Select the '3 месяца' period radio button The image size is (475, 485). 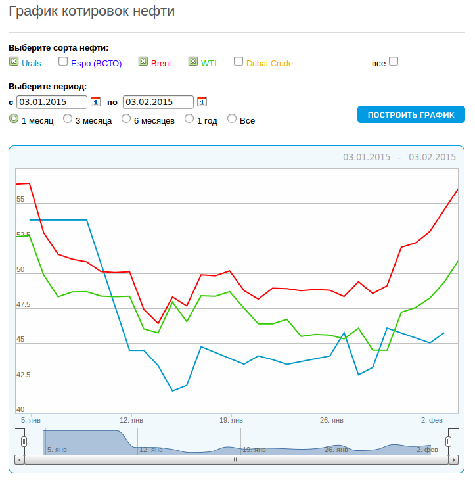click(x=68, y=118)
